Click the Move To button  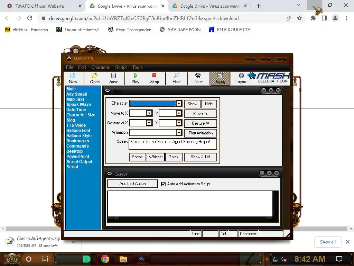[x=201, y=114]
